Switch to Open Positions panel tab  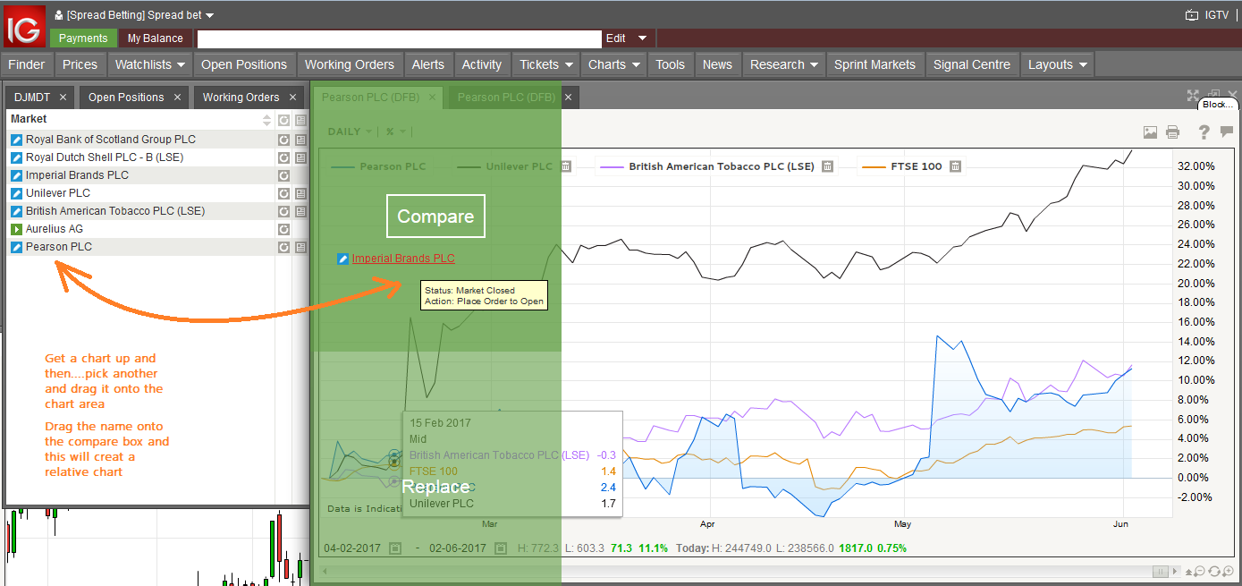(126, 98)
